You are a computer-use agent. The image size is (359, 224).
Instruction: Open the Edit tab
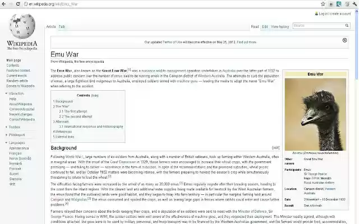coord(265,26)
